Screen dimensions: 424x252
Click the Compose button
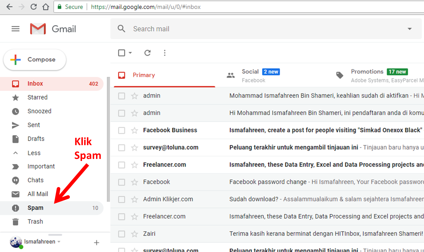[34, 59]
